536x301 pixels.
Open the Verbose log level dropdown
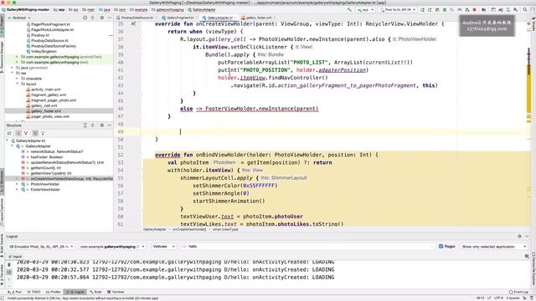[x=164, y=247]
